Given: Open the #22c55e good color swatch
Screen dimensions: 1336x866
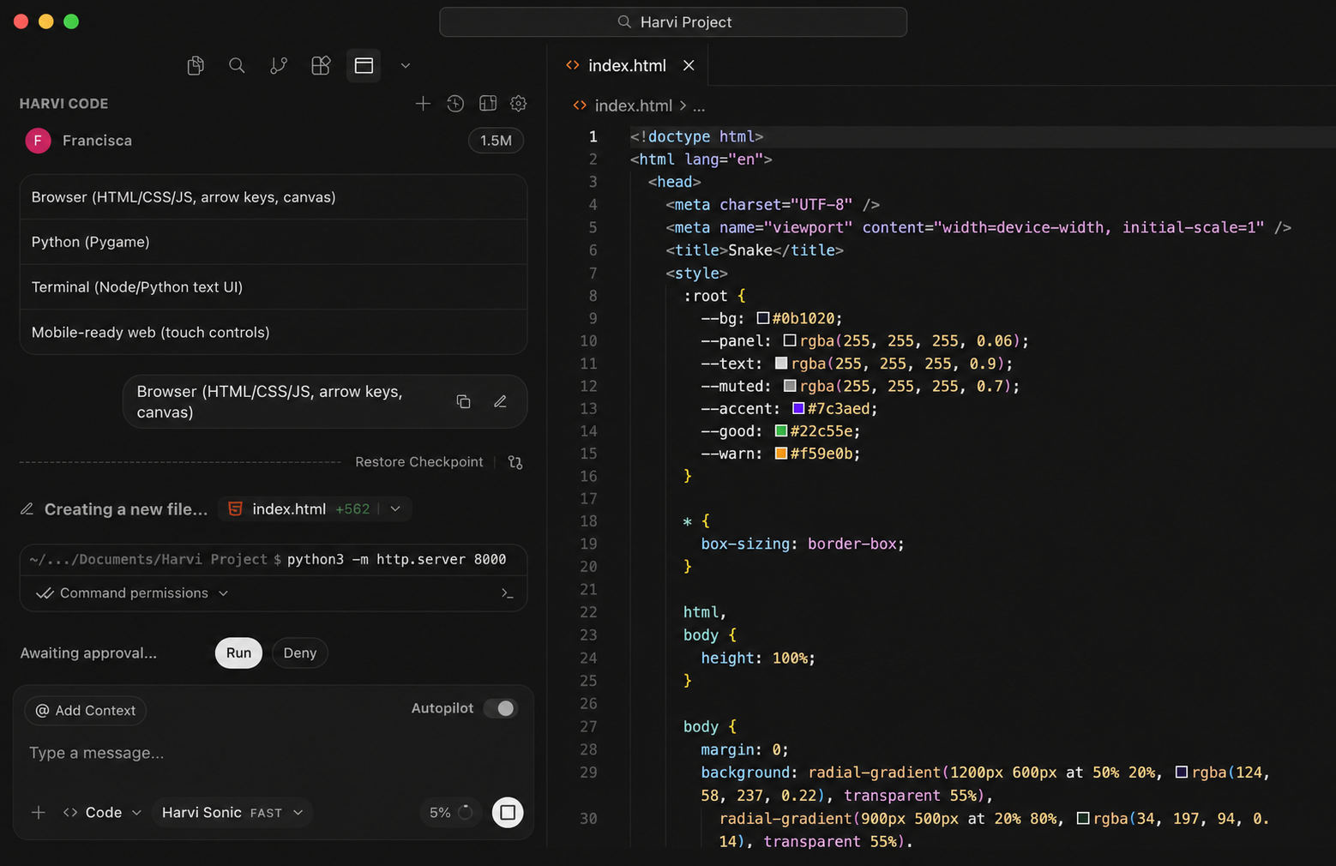Looking at the screenshot, I should pyautogui.click(x=781, y=430).
